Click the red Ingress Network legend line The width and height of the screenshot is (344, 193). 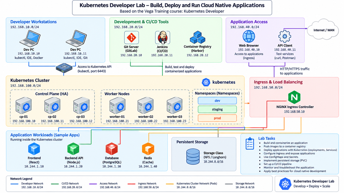click(131, 184)
